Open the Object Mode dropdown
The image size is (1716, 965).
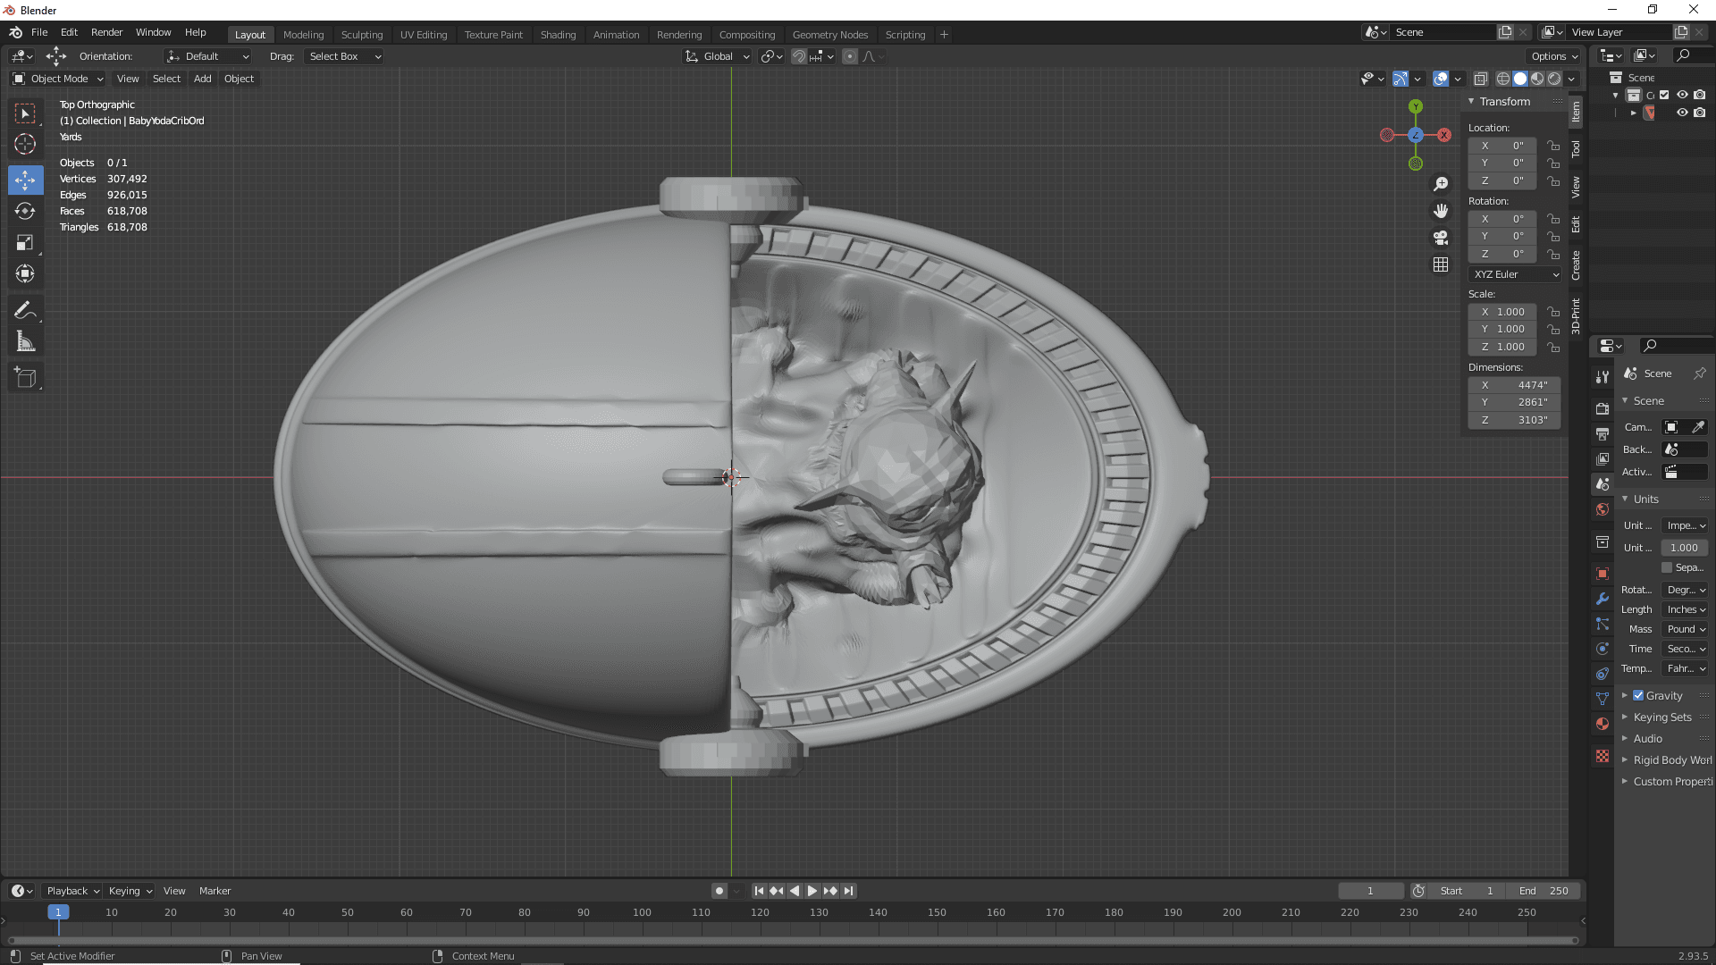coord(58,79)
